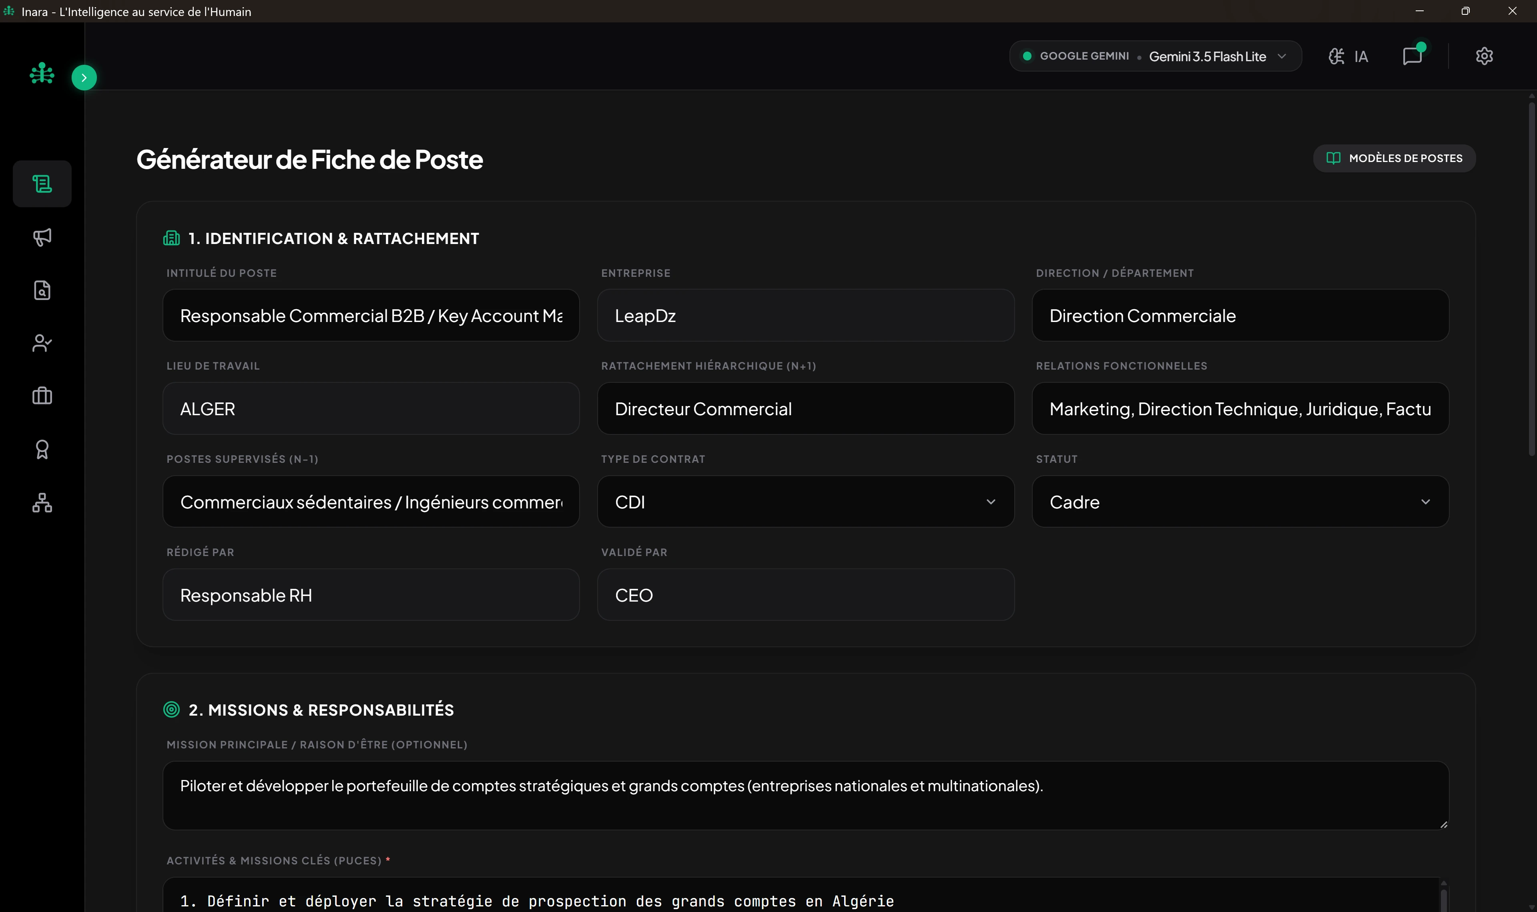Restore down the Inara window
Viewport: 1537px width, 912px height.
1466,11
